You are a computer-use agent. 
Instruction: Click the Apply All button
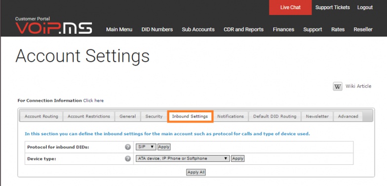[196, 172]
